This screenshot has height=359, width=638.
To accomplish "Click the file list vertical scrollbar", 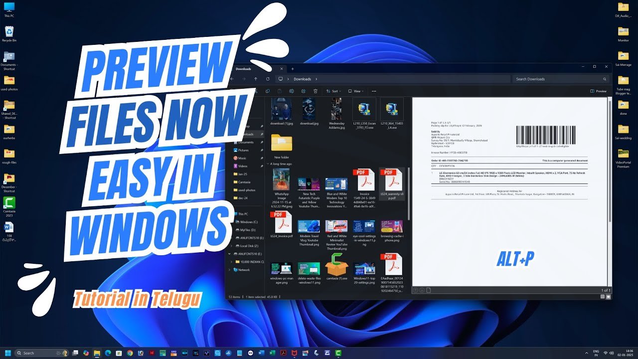I will (408, 192).
